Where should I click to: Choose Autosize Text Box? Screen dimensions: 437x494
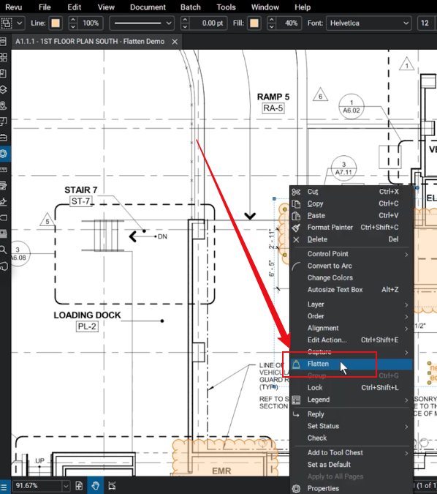click(x=351, y=290)
